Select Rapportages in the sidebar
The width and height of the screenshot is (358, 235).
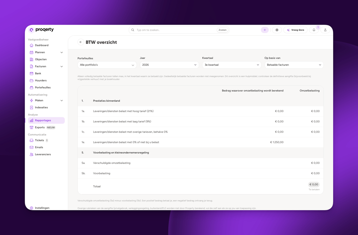(x=46, y=121)
